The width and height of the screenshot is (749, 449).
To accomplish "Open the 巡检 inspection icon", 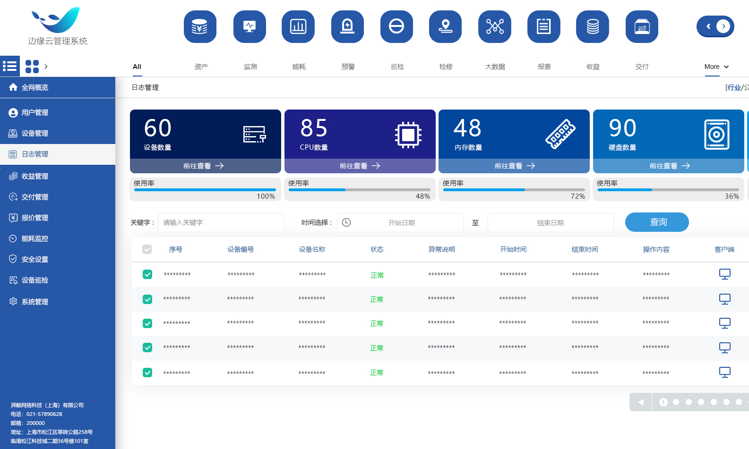I will pyautogui.click(x=396, y=26).
